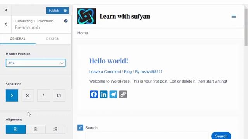Image resolution: width=248 pixels, height=139 pixels.
Task: Go back with the left chevron arrow
Action: click(x=6, y=24)
